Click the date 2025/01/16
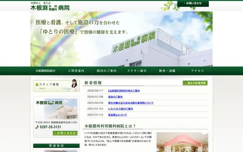Image resolution: width=243 pixels, height=152 pixels. [x=95, y=115]
